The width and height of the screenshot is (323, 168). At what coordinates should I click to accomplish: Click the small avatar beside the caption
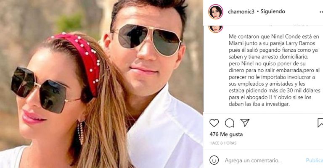pos(216,28)
